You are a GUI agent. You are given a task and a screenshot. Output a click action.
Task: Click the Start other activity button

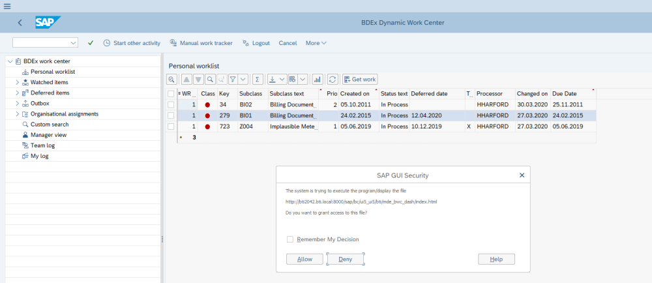point(132,43)
